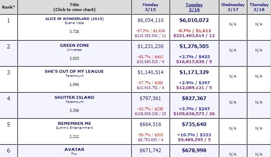
Task: Click the Universal studio label under Green Zone
Action: point(74,50)
